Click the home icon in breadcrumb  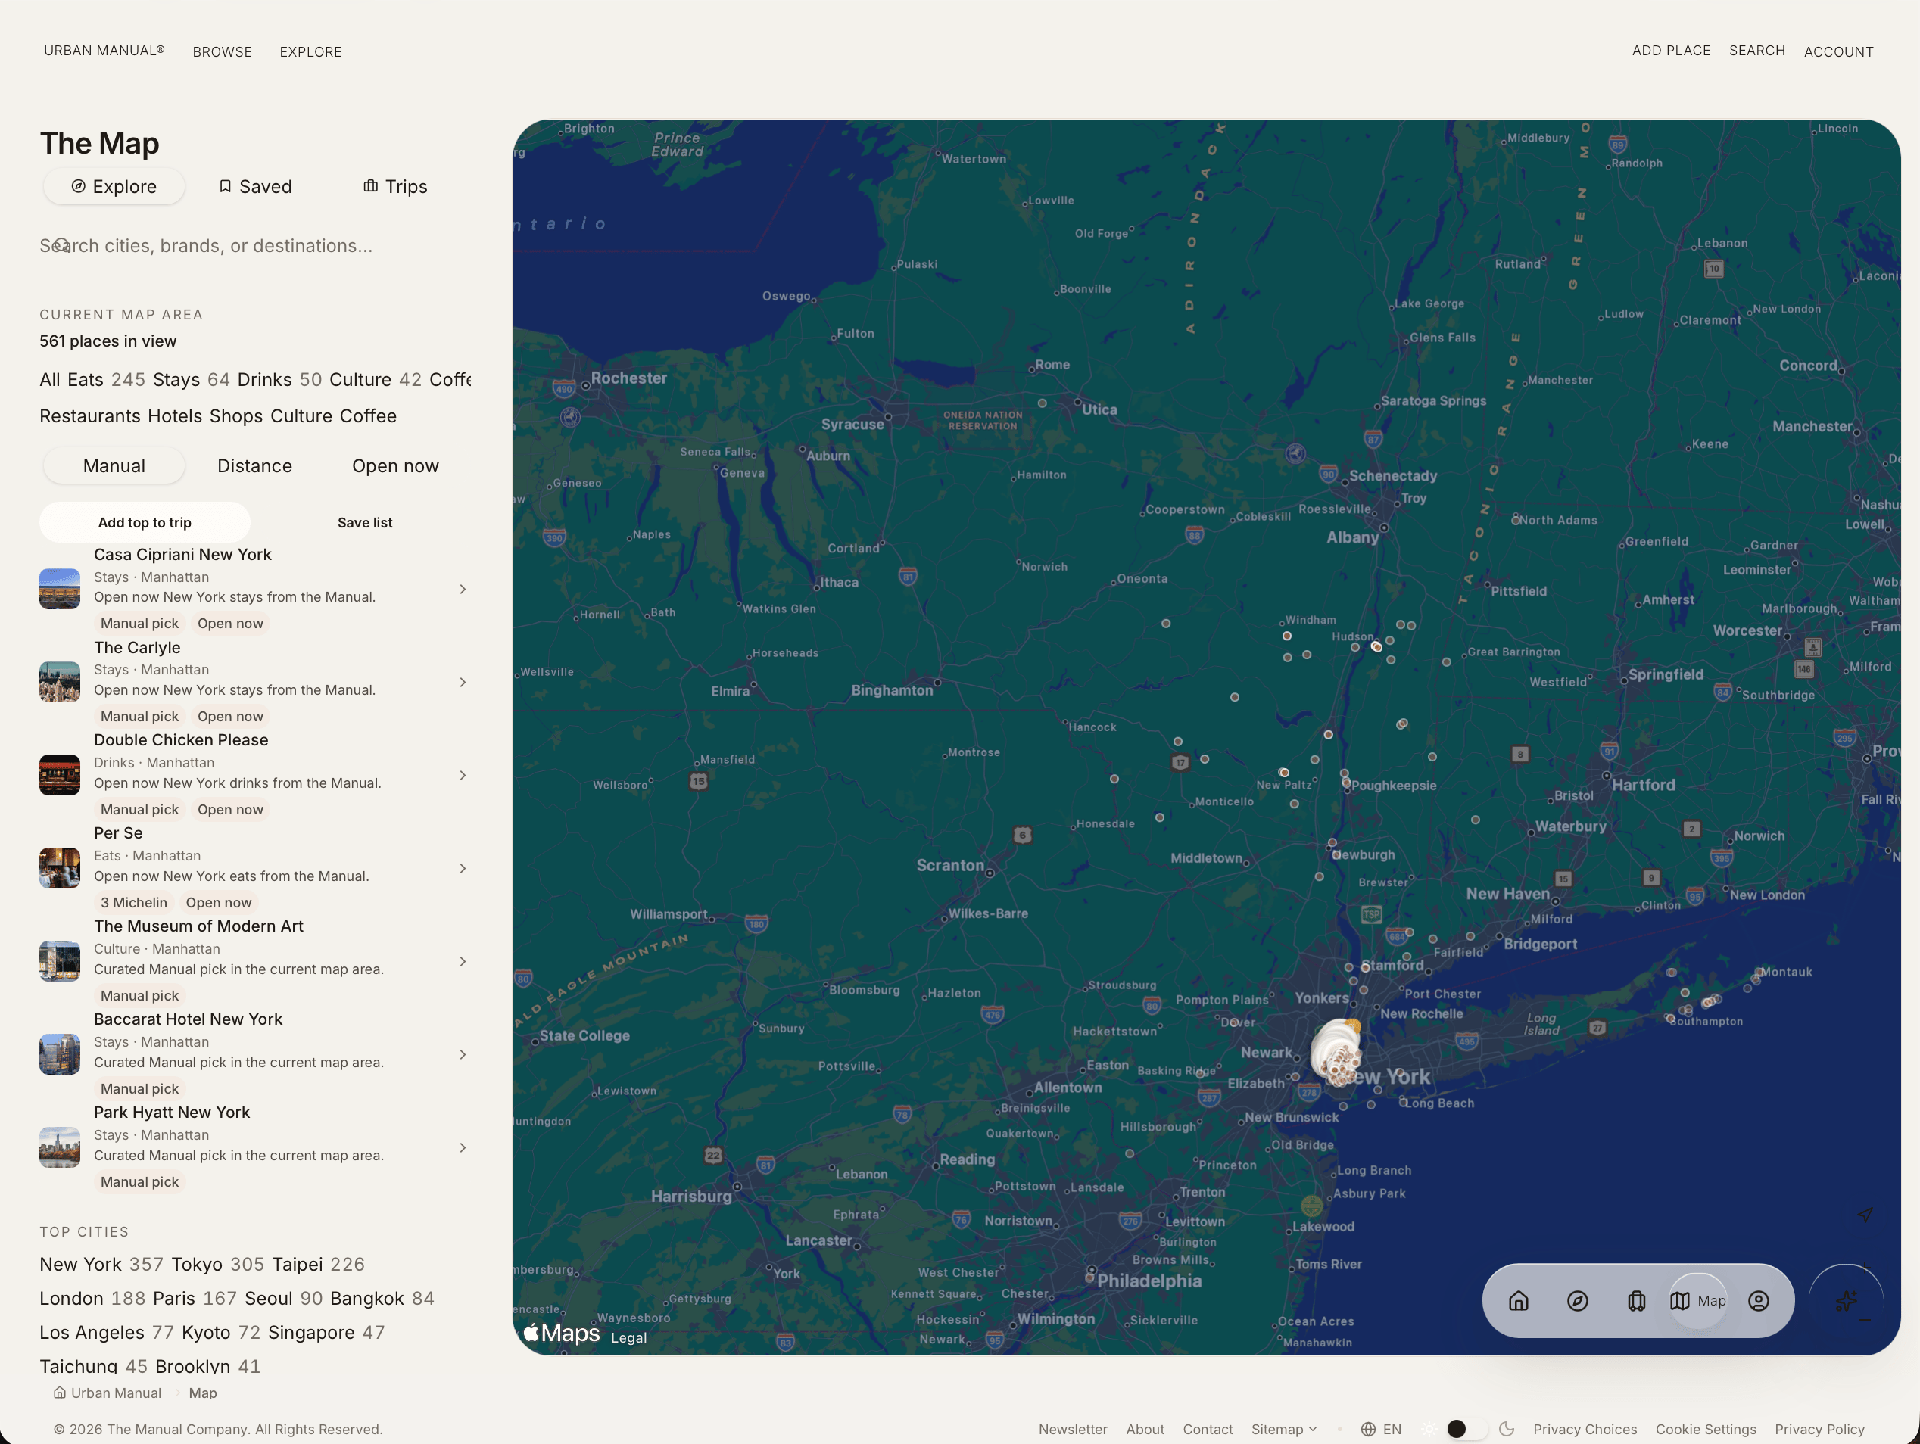point(60,1393)
